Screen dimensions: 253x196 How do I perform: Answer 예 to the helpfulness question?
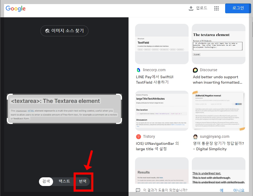click(x=221, y=190)
